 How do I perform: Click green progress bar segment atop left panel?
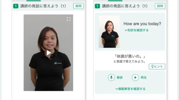[x=34, y=1]
